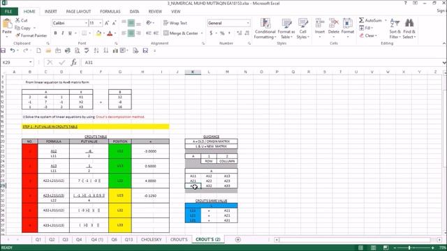447x251 pixels.
Task: Cut the selection with the scissors button
Action: pos(21,20)
